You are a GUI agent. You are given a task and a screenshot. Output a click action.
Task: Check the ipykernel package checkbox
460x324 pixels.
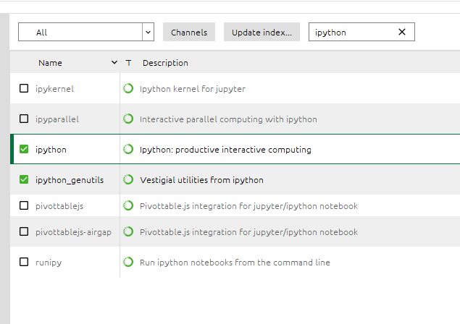tap(24, 89)
